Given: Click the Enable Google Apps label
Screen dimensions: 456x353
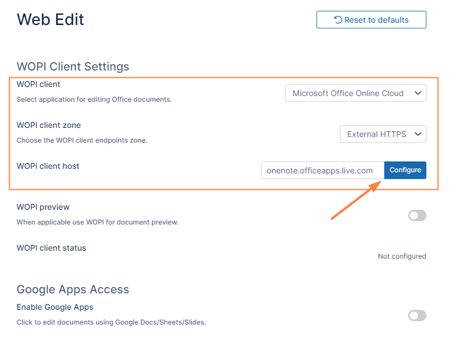Looking at the screenshot, I should click(55, 307).
